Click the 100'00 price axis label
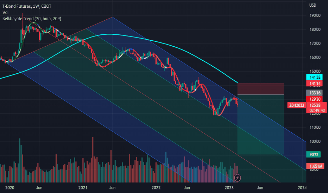This screenshot has width=328, height=193. 315,141
